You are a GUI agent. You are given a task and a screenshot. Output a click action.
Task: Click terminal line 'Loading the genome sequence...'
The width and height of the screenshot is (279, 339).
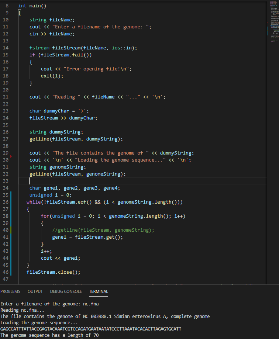(39, 322)
